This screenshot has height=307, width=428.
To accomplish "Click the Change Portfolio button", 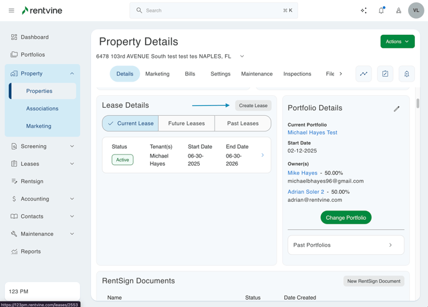I will 346,217.
